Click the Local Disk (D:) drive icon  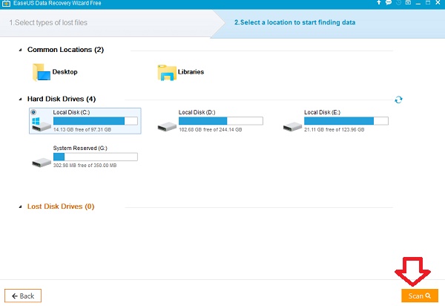167,126
